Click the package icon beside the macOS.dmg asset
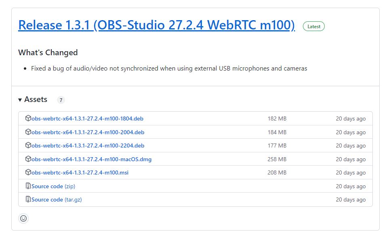 pyautogui.click(x=28, y=159)
